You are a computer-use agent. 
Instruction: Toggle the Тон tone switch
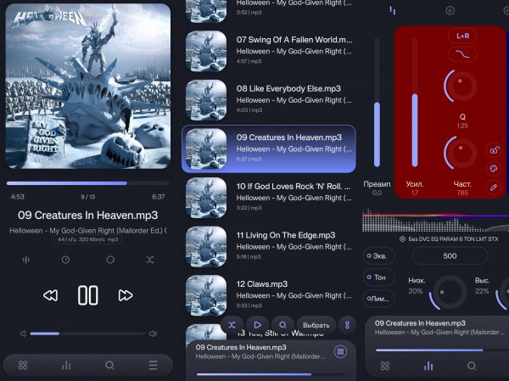point(378,277)
